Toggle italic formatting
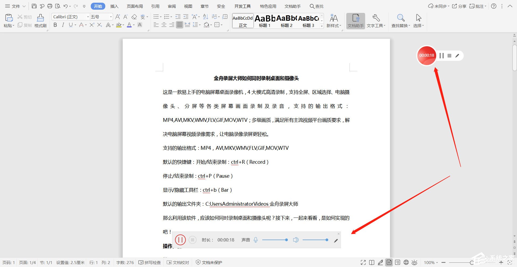The image size is (517, 267). pos(63,25)
